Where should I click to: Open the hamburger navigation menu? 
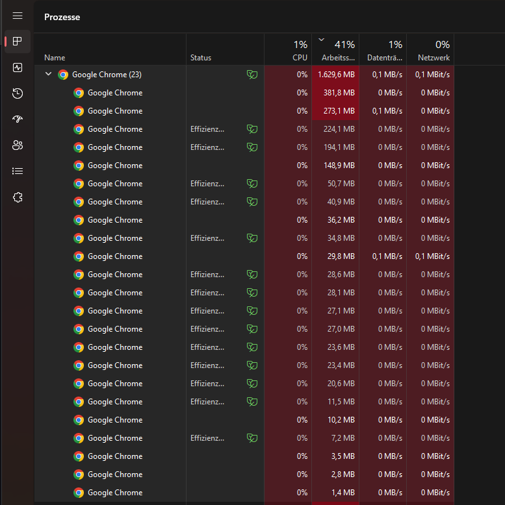pos(18,16)
